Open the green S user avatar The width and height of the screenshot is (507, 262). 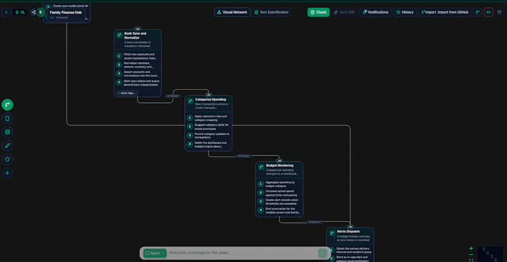click(x=41, y=12)
